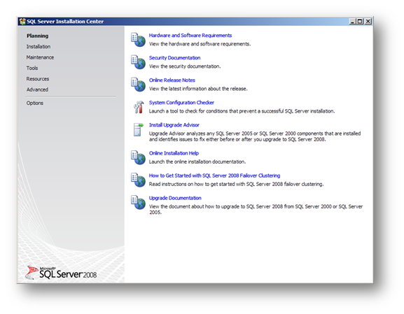Click description 'Read instructions on how to get started'
Screen dimensions: 404x314
236,185
